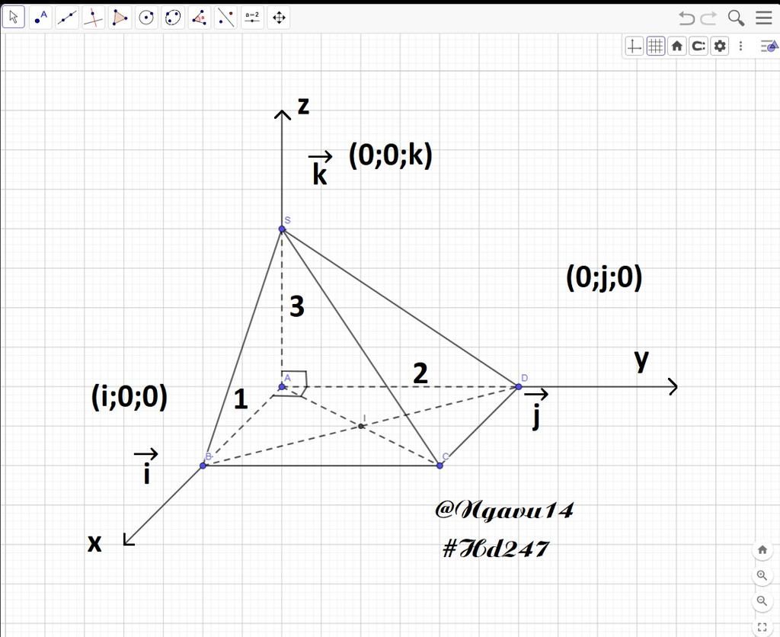This screenshot has width=780, height=637.
Task: Toggle grid display in style bar
Action: click(x=656, y=46)
